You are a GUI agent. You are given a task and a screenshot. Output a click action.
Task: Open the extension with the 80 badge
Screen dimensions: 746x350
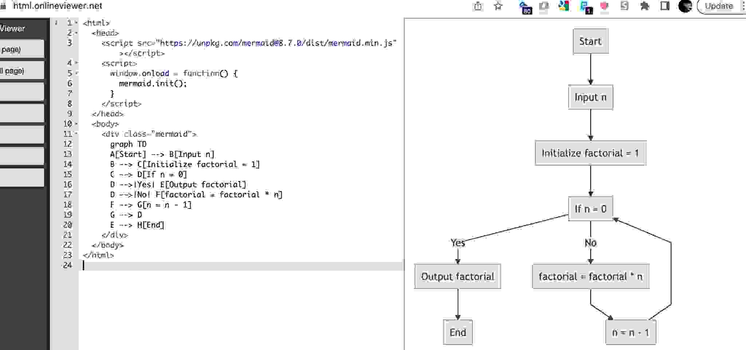pos(525,7)
